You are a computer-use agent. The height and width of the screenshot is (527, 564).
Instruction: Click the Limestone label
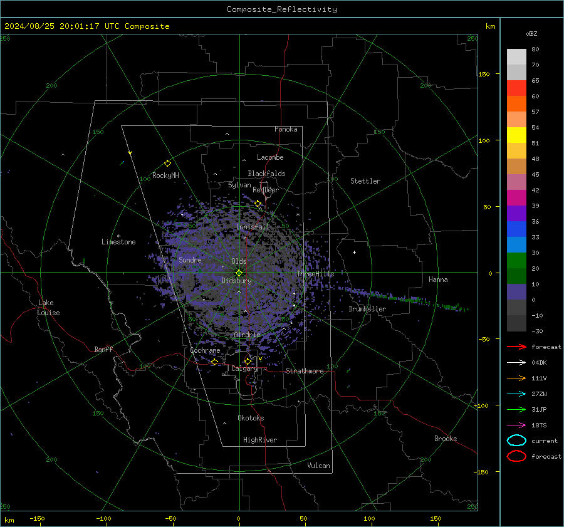click(118, 242)
